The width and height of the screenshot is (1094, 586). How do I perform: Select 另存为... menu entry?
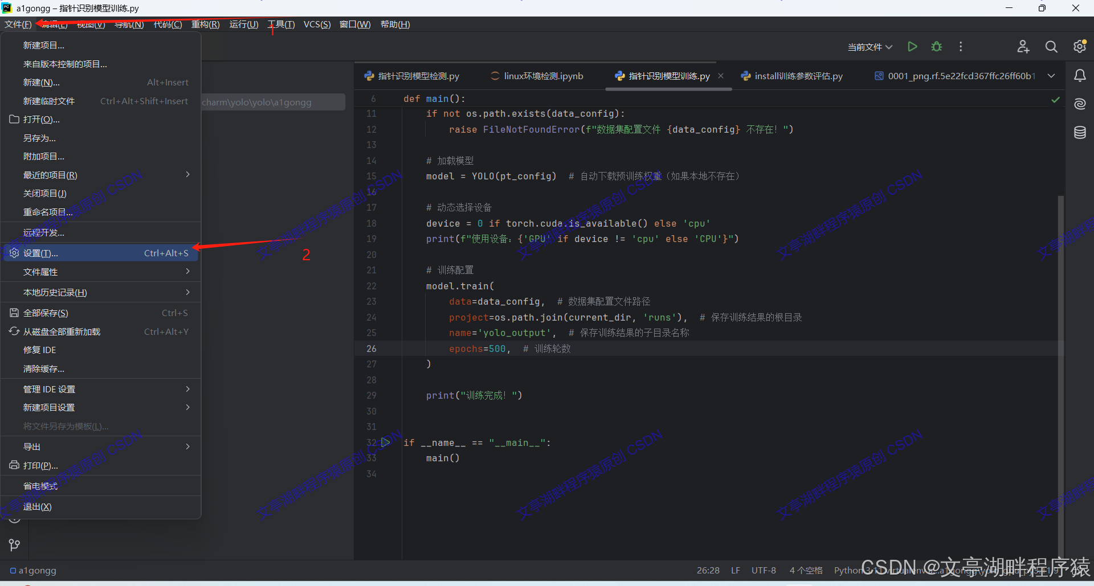click(x=101, y=138)
